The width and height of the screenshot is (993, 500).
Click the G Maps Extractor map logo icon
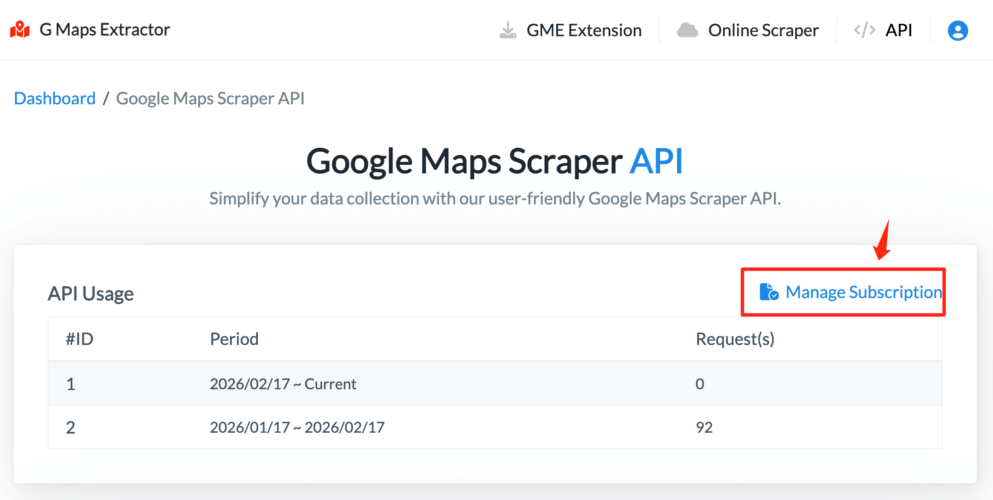coord(20,30)
